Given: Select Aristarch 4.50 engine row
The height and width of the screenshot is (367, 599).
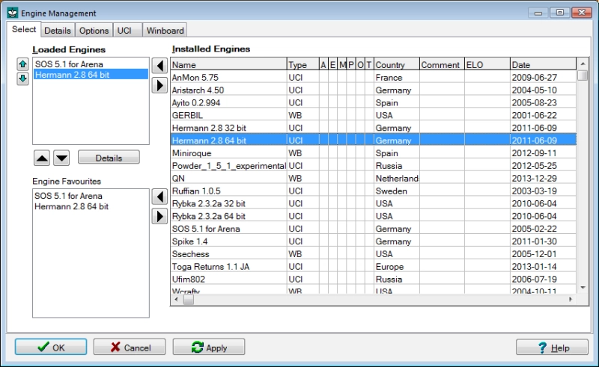Looking at the screenshot, I should 373,90.
